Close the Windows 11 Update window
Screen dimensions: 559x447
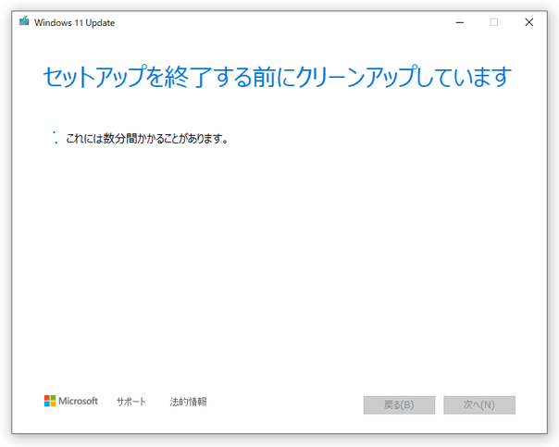pos(529,22)
